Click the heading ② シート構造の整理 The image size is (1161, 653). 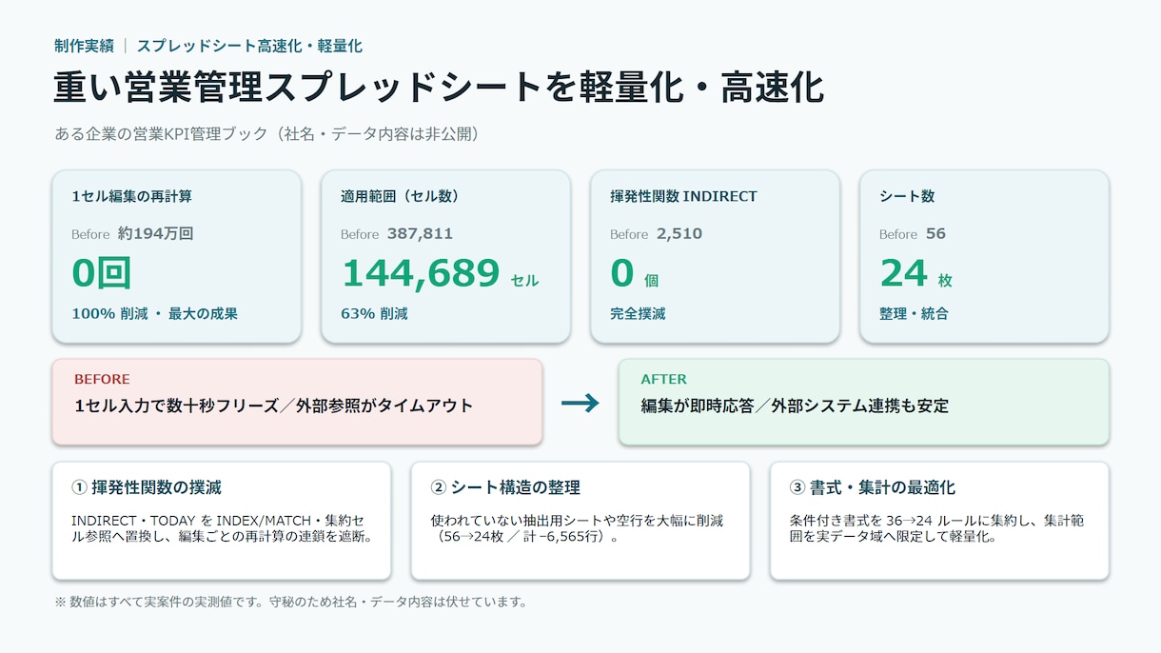pos(505,487)
